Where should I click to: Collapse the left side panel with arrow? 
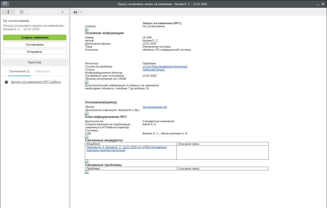tap(63, 12)
